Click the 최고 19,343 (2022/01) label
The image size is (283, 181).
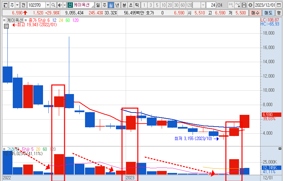click(37, 25)
